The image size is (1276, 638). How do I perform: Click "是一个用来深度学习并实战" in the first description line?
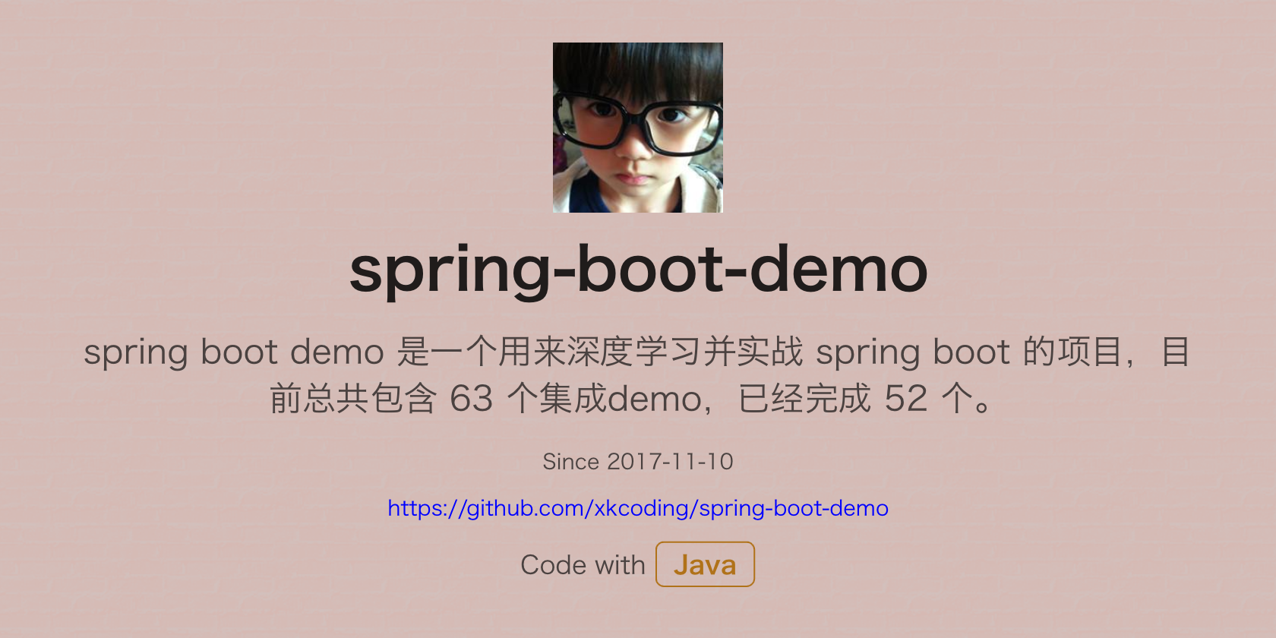pos(600,352)
